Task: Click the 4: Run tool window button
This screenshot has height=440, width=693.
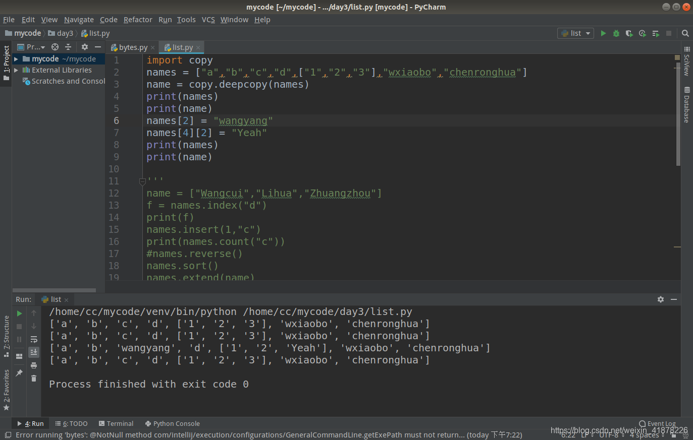Action: pos(30,424)
